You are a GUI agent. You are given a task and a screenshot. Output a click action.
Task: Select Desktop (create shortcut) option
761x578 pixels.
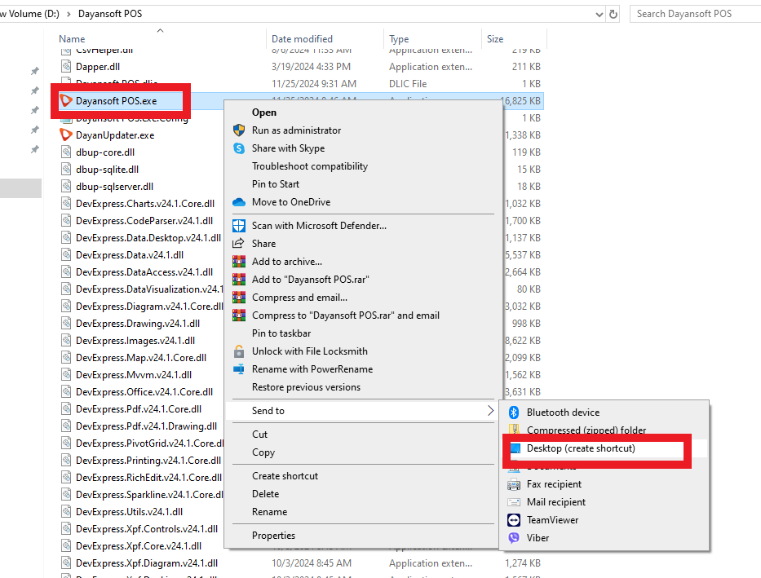(x=581, y=448)
